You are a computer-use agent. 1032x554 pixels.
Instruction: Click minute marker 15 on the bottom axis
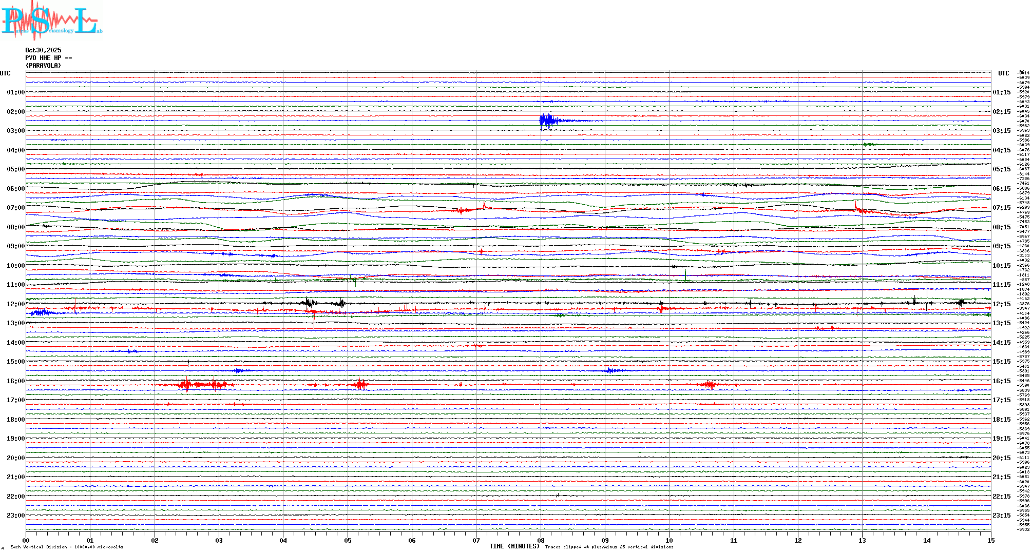[991, 541]
